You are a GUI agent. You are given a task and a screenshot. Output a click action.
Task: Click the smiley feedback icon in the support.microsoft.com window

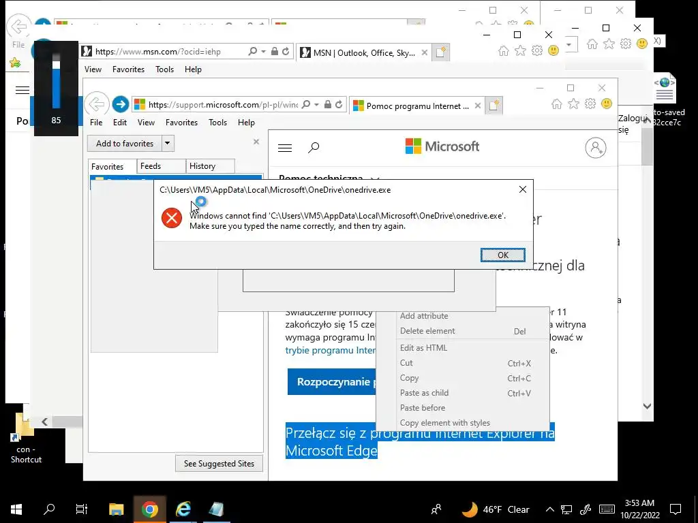pyautogui.click(x=607, y=104)
